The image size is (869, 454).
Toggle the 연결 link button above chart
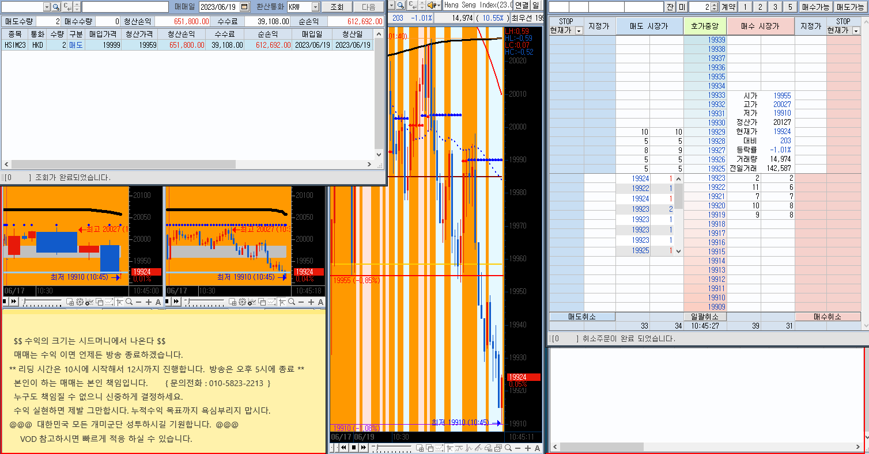click(522, 5)
